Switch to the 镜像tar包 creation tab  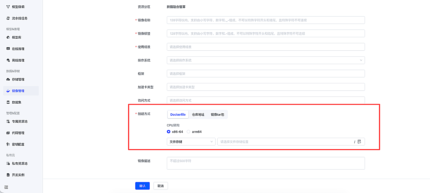(218, 115)
